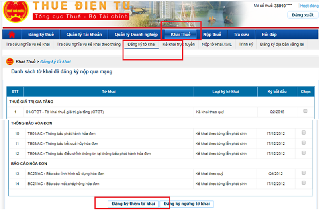Toggle checkbox for TB03/AC hủy hóa đơn
The image size is (319, 210).
tap(304, 143)
